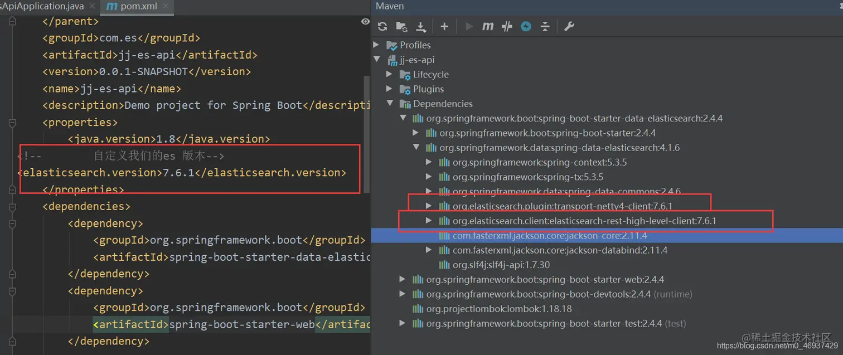Expand the Plugins node

coord(390,89)
